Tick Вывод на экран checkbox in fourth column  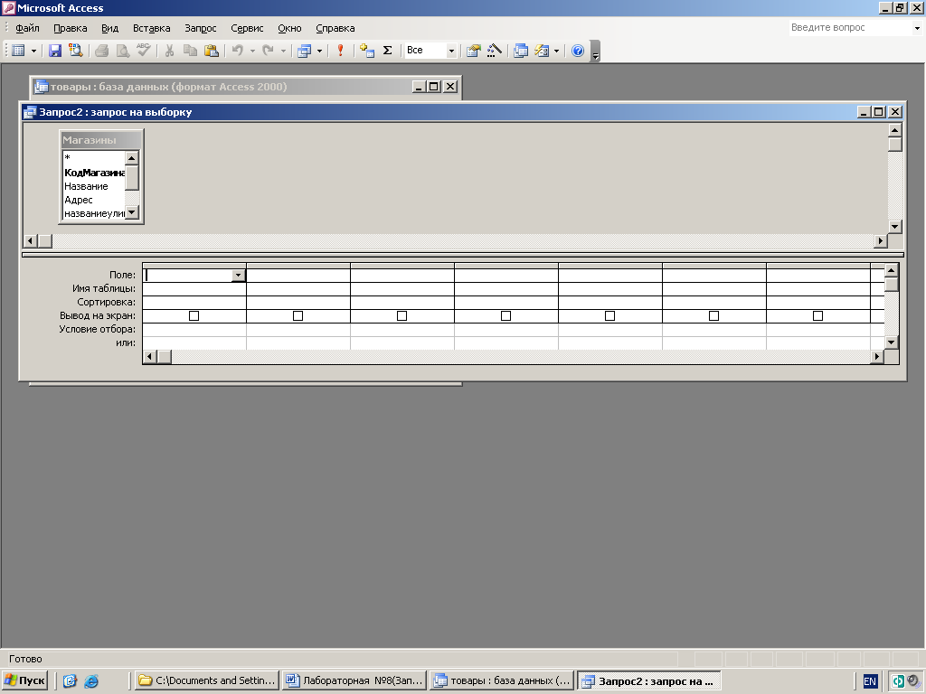click(x=506, y=316)
